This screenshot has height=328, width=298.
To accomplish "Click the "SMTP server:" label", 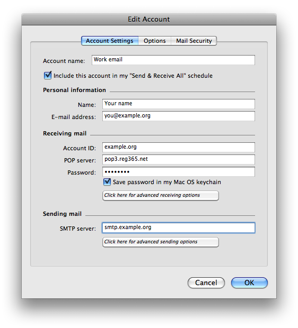I will pyautogui.click(x=78, y=229).
